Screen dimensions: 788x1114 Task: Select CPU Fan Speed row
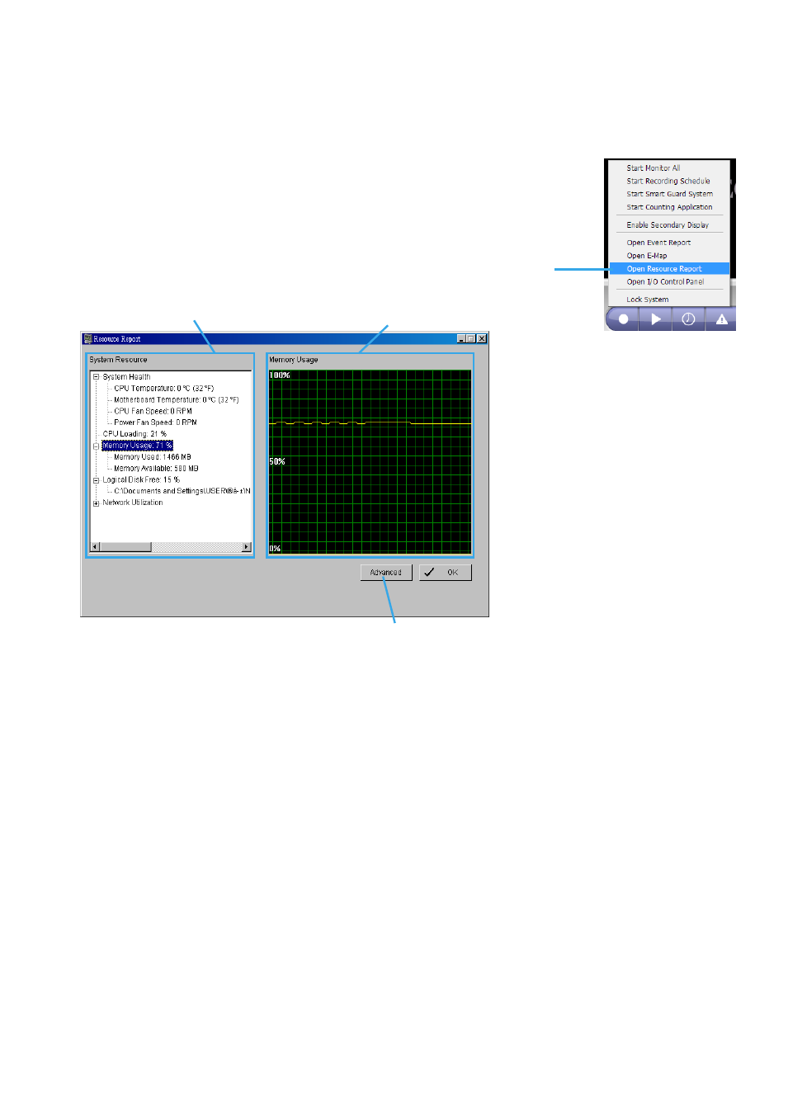(x=153, y=411)
